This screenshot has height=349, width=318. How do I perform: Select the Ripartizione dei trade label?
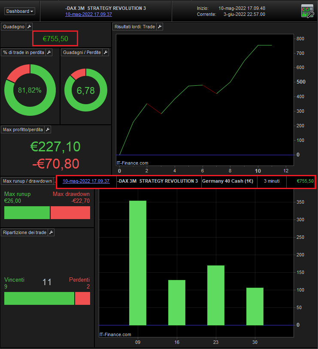pos(24,232)
